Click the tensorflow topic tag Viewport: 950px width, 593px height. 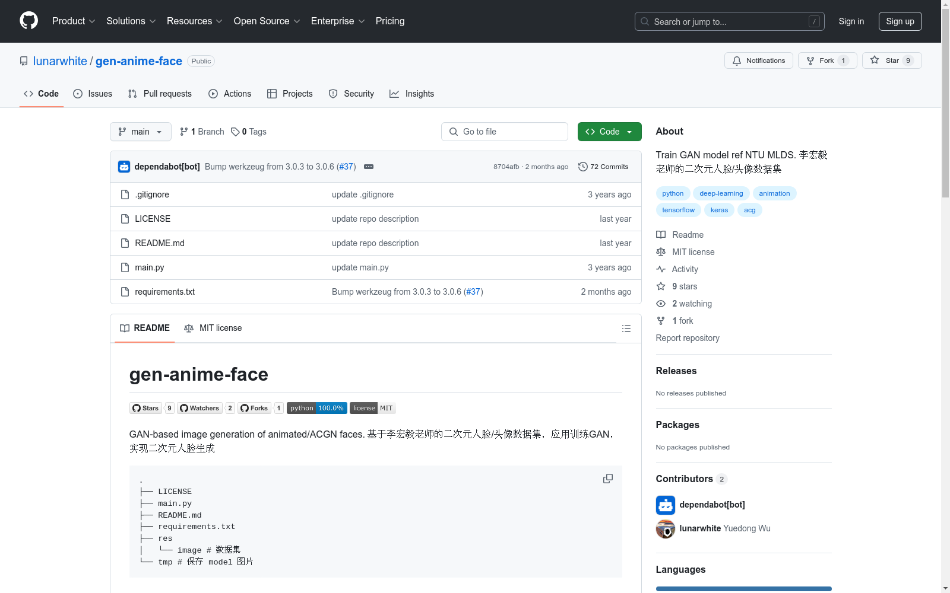[678, 210]
